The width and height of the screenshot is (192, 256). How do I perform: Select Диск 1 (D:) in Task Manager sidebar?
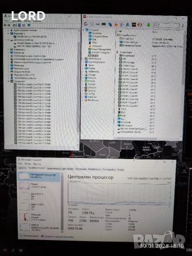pos(39,206)
